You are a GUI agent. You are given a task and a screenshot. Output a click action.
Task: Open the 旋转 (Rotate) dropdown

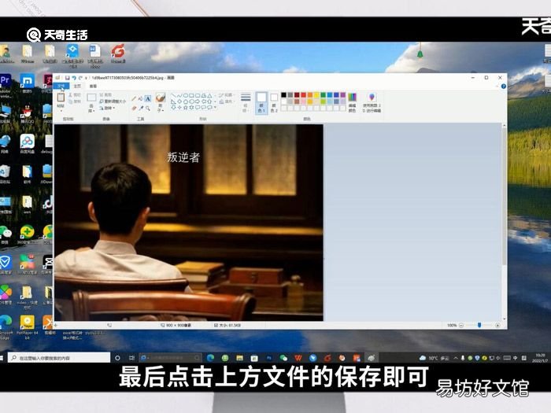107,109
